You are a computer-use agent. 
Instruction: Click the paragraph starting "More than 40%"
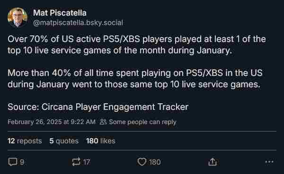135,79
